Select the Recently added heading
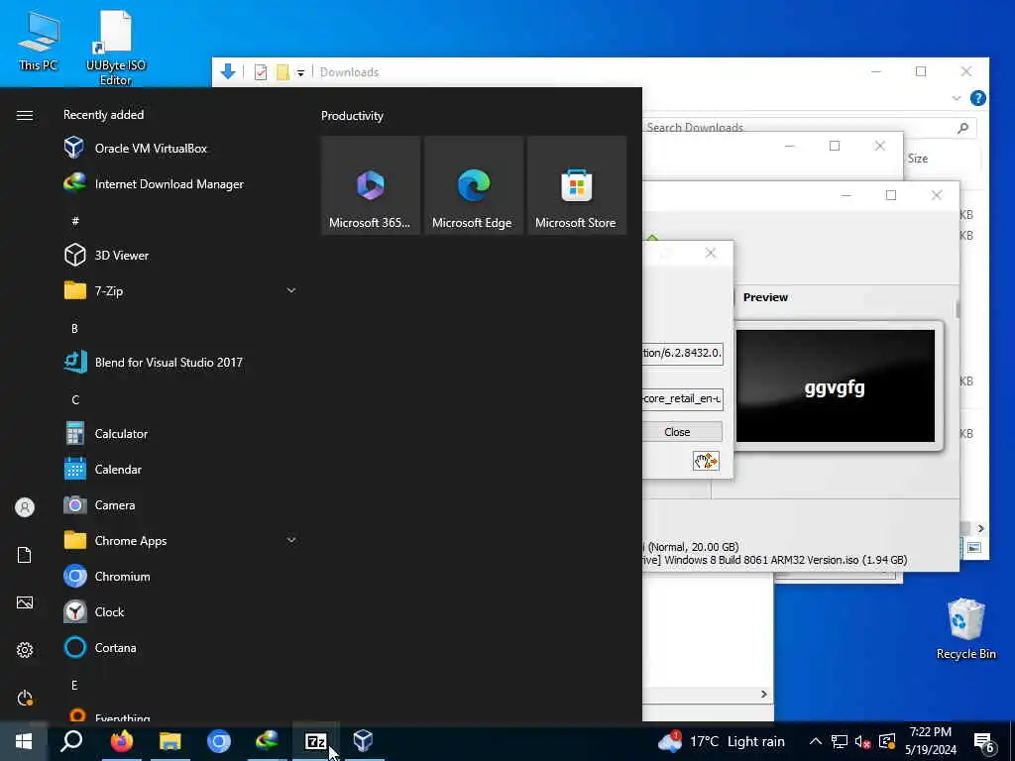 pyautogui.click(x=103, y=115)
